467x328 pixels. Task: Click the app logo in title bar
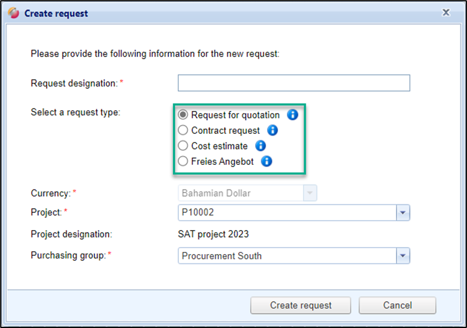click(13, 13)
